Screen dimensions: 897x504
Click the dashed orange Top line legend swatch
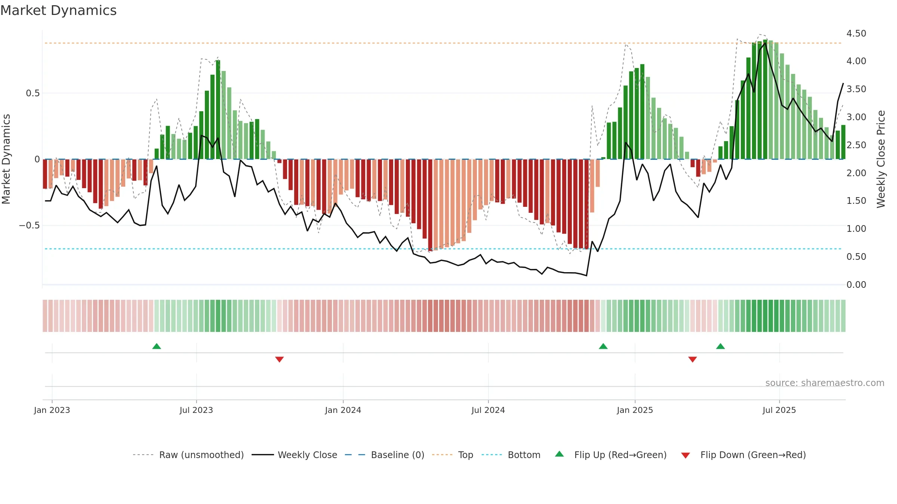442,455
